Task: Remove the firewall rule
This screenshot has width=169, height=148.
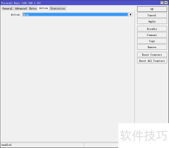Action: pos(152,47)
